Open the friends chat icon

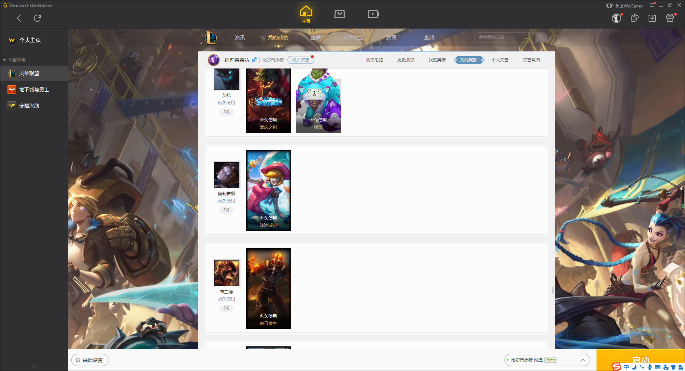pos(634,18)
